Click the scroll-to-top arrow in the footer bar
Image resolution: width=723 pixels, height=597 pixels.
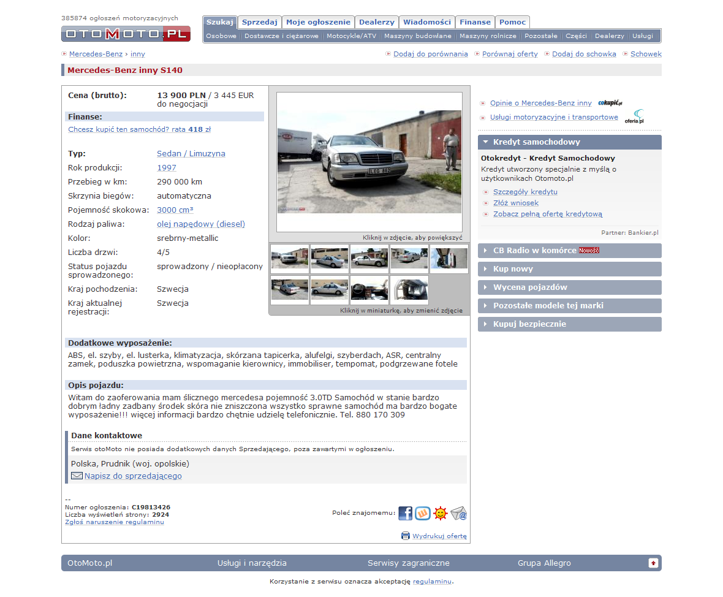(x=653, y=563)
